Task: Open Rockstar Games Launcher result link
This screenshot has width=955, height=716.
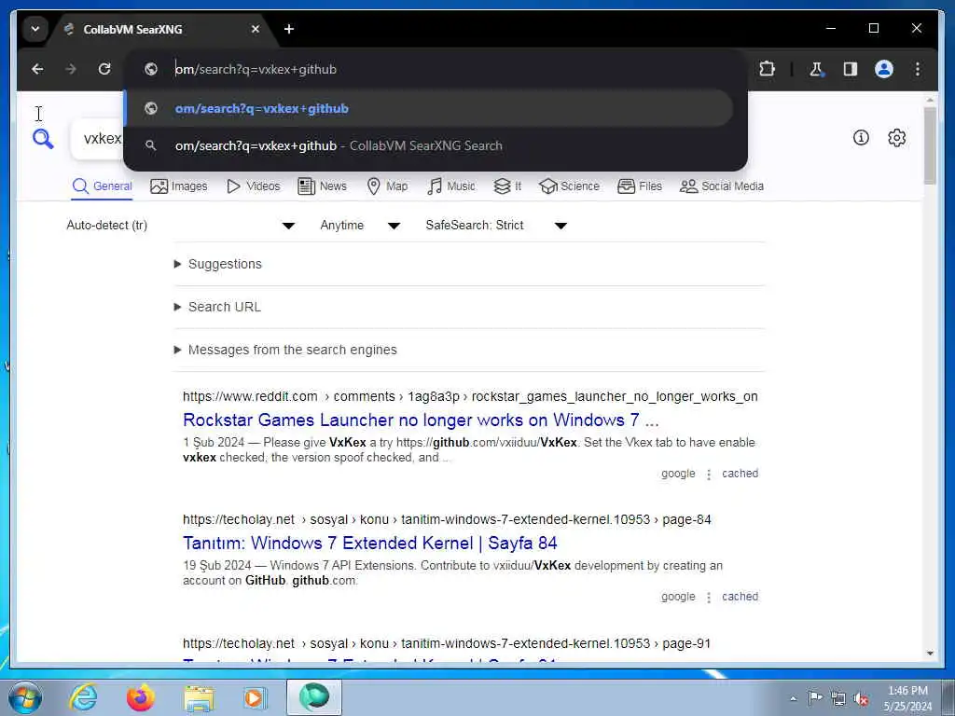Action: 421,420
